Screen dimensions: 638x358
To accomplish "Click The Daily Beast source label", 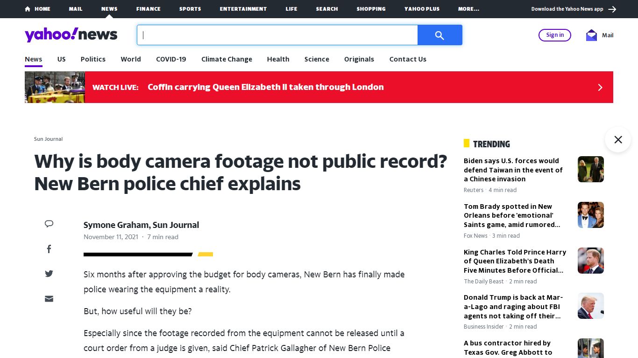I will (x=483, y=282).
